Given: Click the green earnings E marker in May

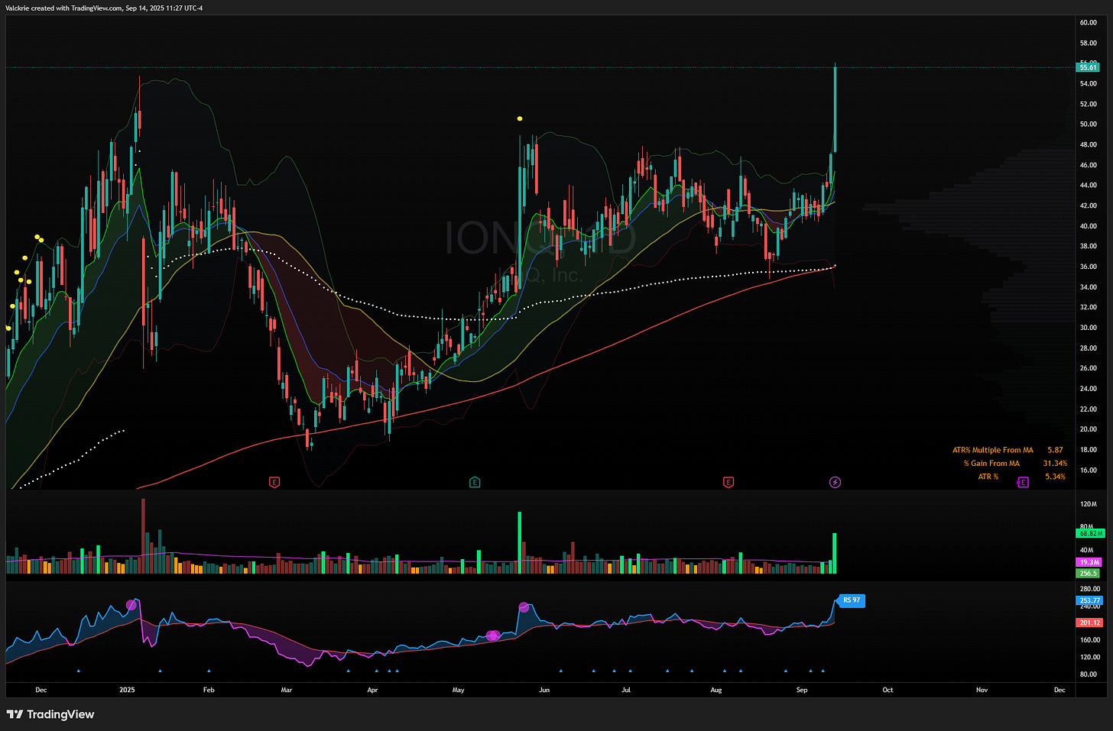Looking at the screenshot, I should (x=475, y=482).
